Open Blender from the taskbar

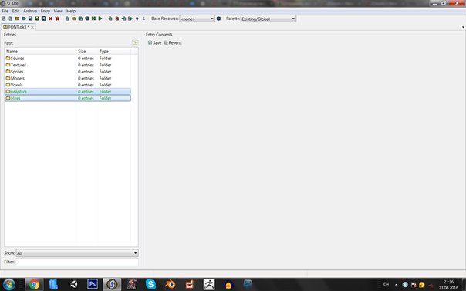(170, 285)
